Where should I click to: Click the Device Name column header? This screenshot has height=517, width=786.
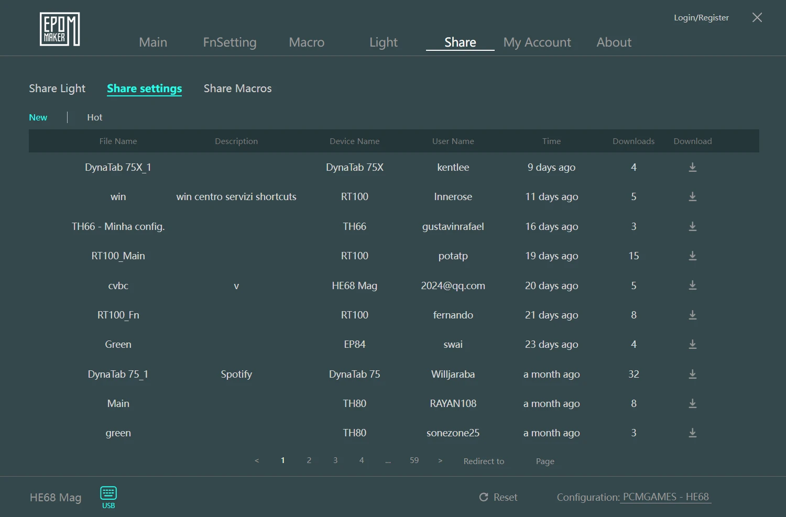[355, 141]
